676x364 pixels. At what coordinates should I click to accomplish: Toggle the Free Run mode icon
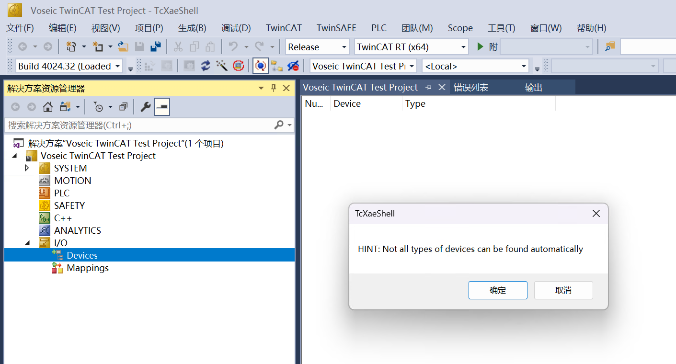tap(260, 66)
